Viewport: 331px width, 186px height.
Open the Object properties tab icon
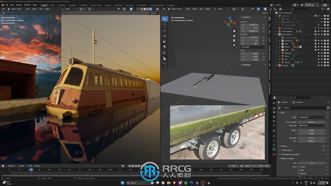274,136
